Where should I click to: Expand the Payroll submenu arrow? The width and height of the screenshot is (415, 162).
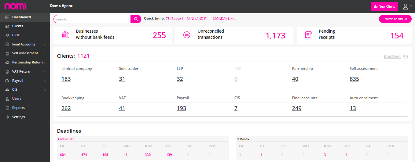[45, 81]
